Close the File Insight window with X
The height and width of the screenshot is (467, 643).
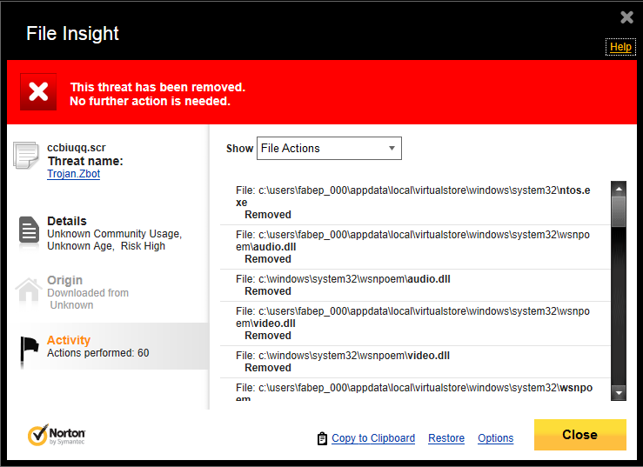pos(626,17)
